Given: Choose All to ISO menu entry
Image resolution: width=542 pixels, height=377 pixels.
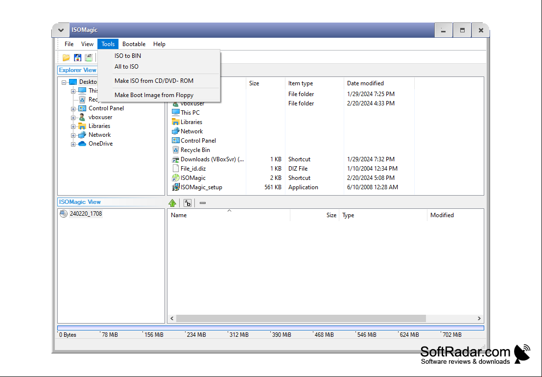Looking at the screenshot, I should 159,67.
